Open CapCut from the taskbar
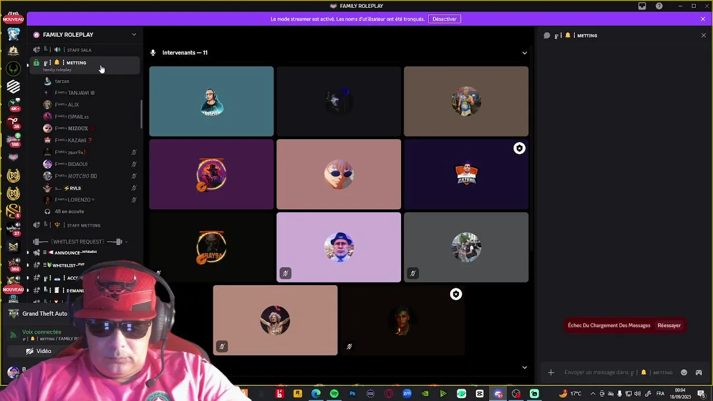The height and width of the screenshot is (401, 713). click(x=480, y=394)
